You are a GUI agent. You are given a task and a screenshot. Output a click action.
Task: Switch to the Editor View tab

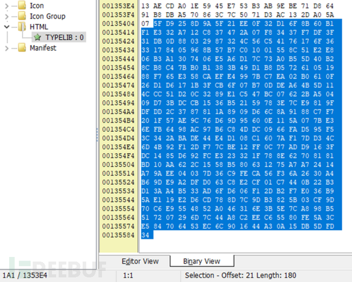140,262
